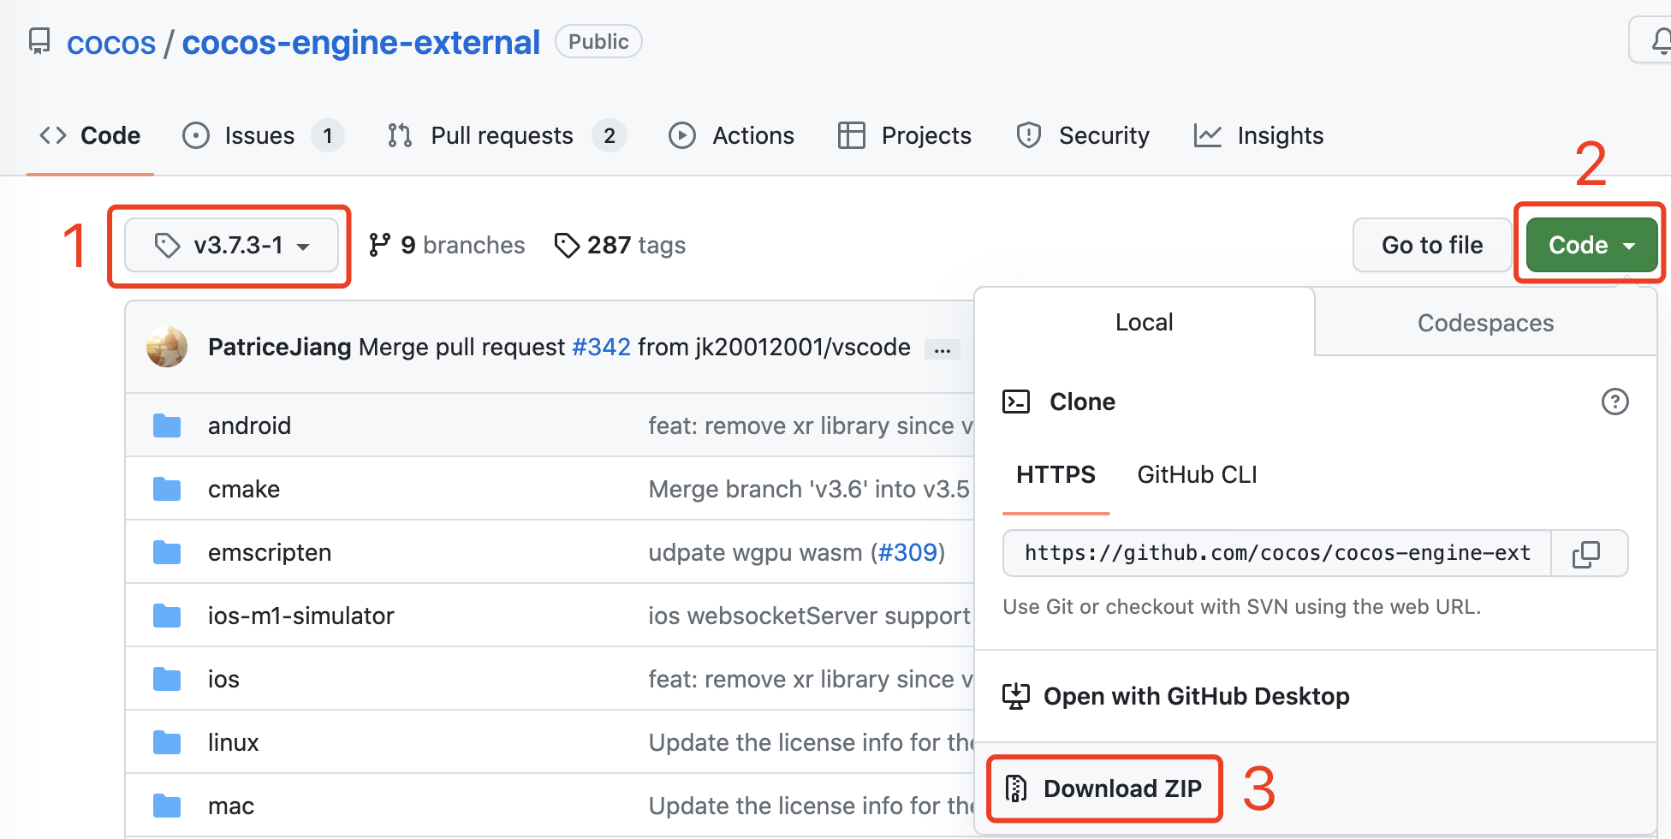Image resolution: width=1671 pixels, height=839 pixels.
Task: Open the cocos organization link
Action: click(x=111, y=43)
